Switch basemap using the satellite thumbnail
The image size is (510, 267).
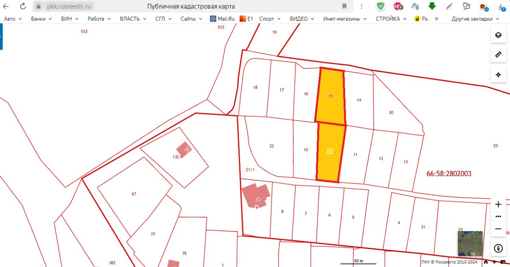coord(470,244)
